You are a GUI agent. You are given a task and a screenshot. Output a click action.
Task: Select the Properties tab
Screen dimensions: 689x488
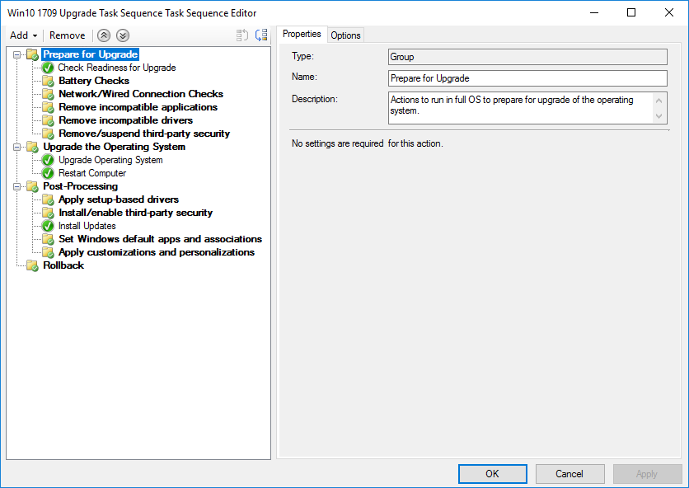point(302,34)
